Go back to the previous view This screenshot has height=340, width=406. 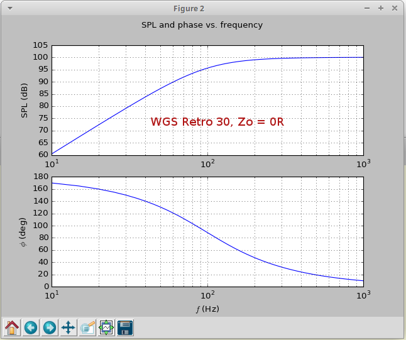click(31, 327)
